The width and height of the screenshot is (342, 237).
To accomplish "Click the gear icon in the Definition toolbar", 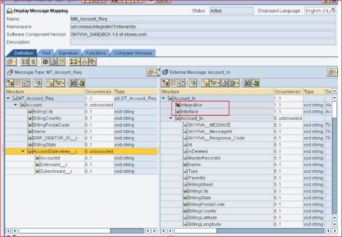I will click(45, 62).
